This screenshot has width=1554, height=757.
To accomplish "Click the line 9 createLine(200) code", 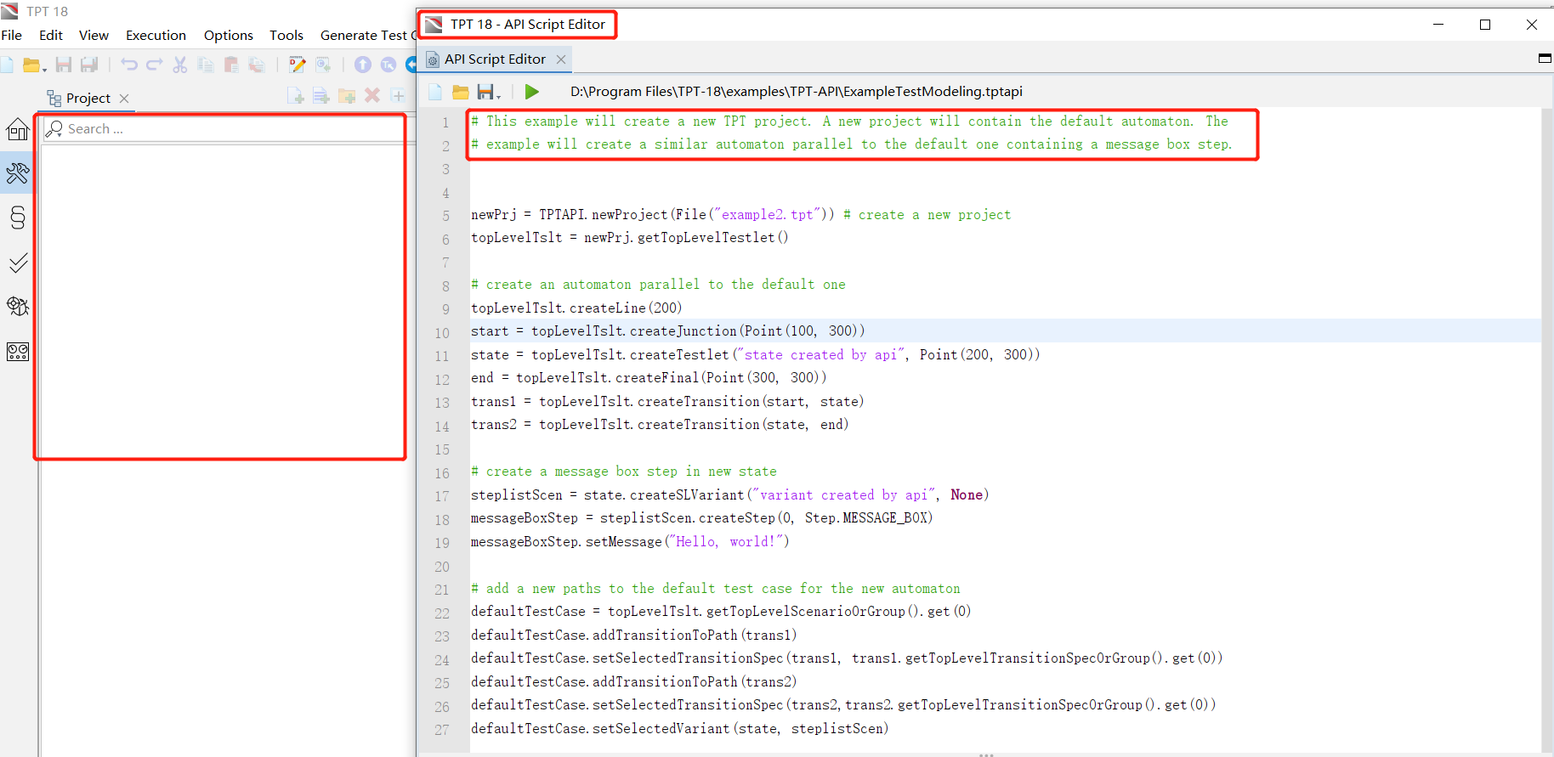I will (576, 308).
